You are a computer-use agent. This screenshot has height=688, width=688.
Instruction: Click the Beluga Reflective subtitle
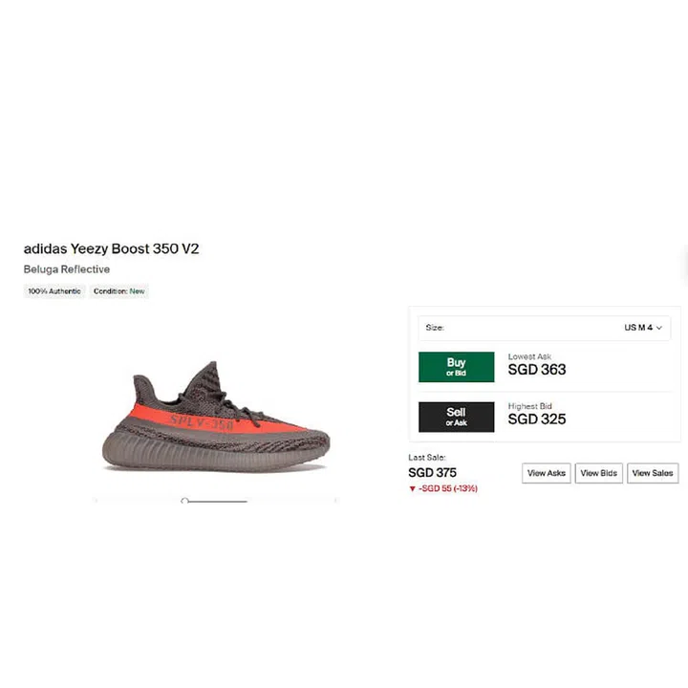click(67, 269)
